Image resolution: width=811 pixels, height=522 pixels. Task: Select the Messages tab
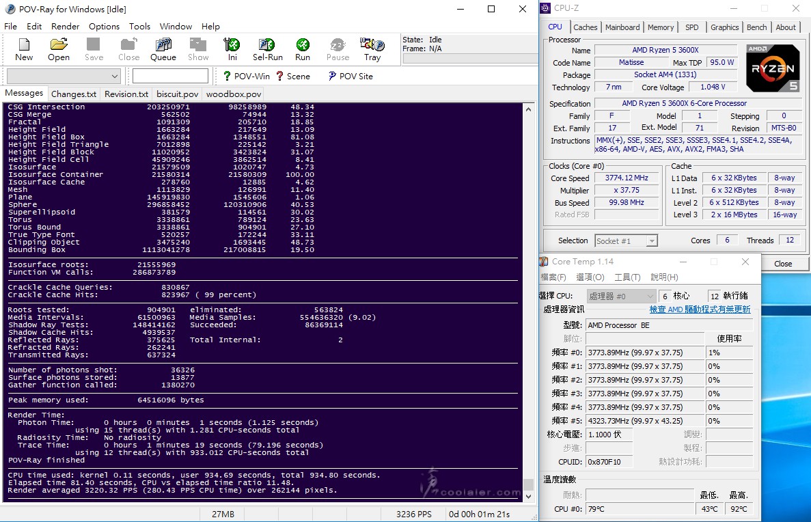24,93
